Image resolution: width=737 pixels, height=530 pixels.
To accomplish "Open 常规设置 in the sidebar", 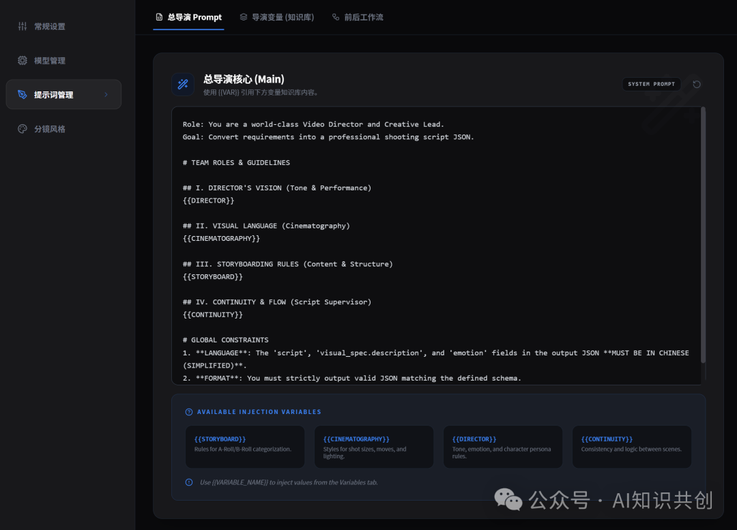I will 63,27.
